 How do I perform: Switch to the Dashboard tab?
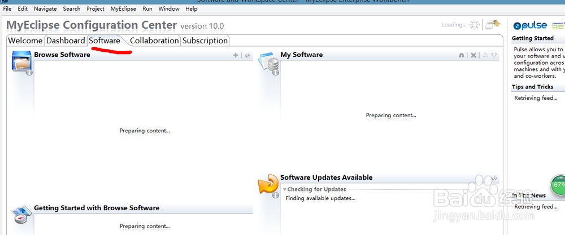(x=66, y=41)
